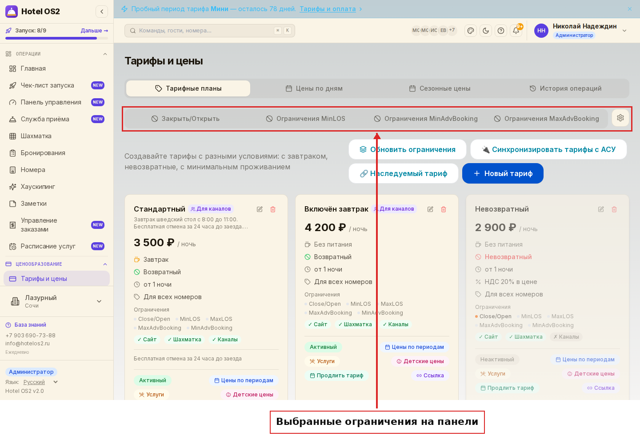
Task: Switch to the Цены по дням tab
Action: point(314,88)
